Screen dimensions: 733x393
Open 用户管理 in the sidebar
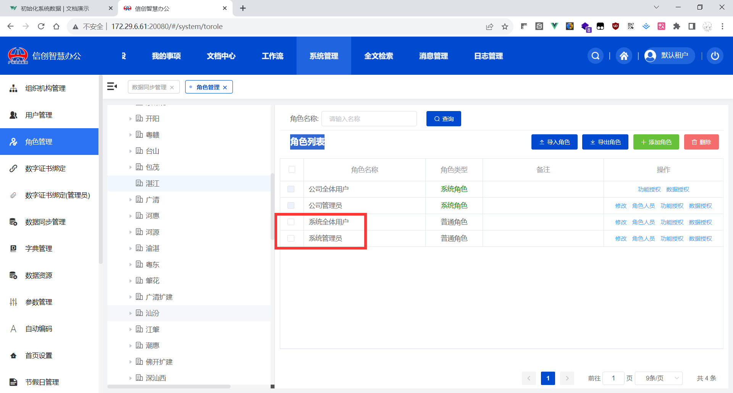pyautogui.click(x=49, y=115)
